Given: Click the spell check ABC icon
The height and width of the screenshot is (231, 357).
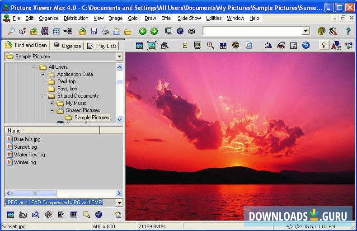Looking at the screenshot, I should [336, 45].
